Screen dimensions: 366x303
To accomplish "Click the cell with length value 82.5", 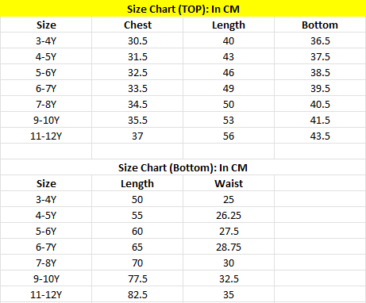I will (137, 294).
